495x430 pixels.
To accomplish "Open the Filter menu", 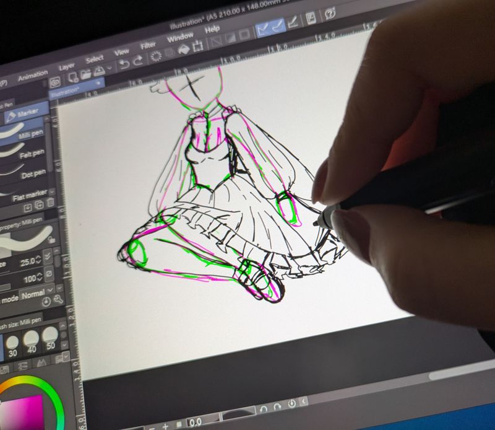I will 148,46.
